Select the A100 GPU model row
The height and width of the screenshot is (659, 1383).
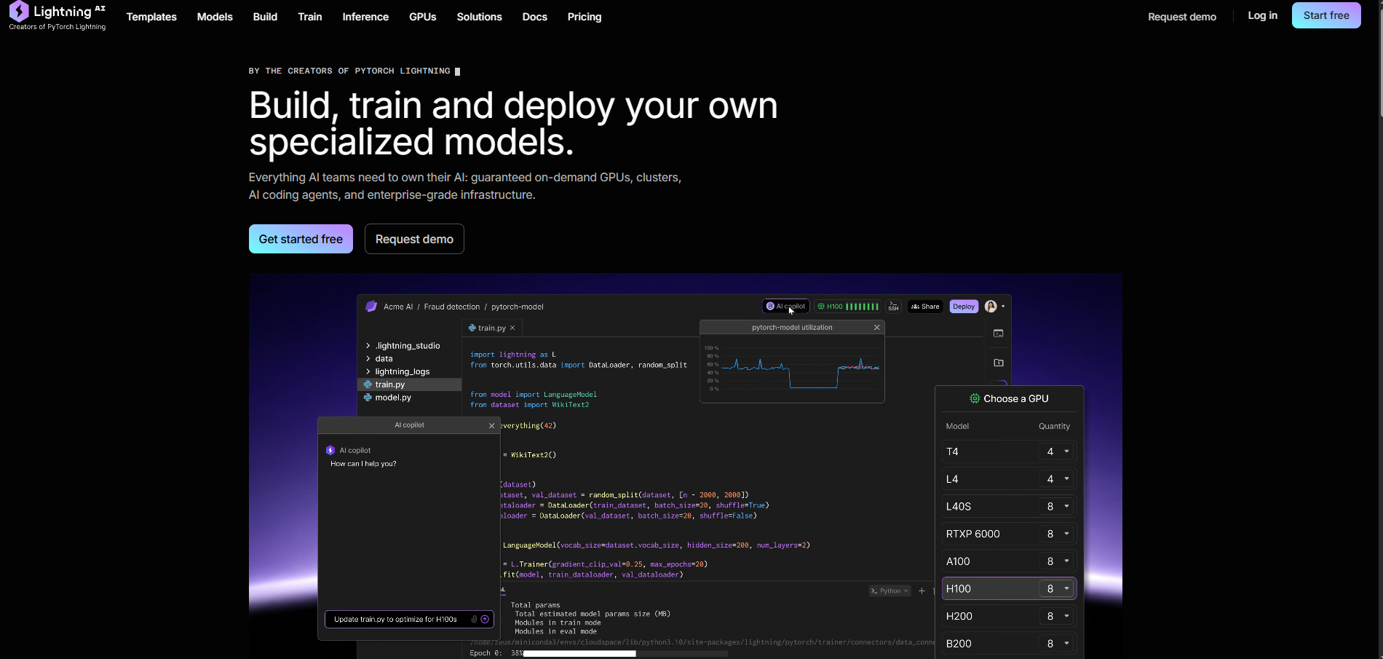[1009, 561]
